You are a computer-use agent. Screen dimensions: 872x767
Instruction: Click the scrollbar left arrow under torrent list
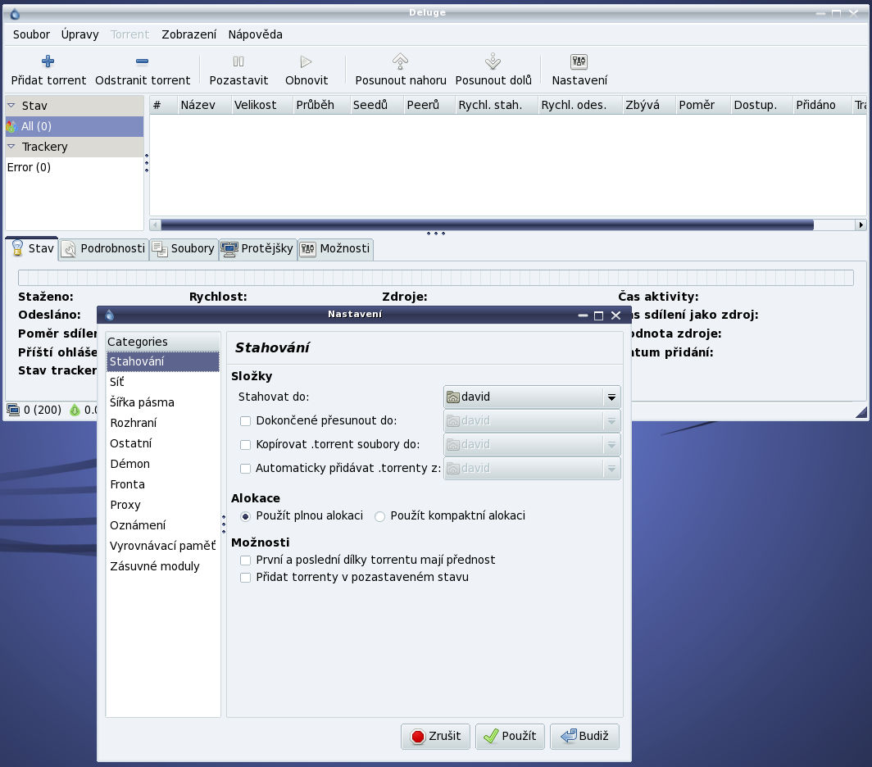(x=155, y=225)
